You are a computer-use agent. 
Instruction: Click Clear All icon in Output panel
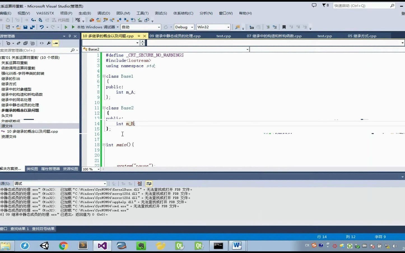pyautogui.click(x=140, y=184)
